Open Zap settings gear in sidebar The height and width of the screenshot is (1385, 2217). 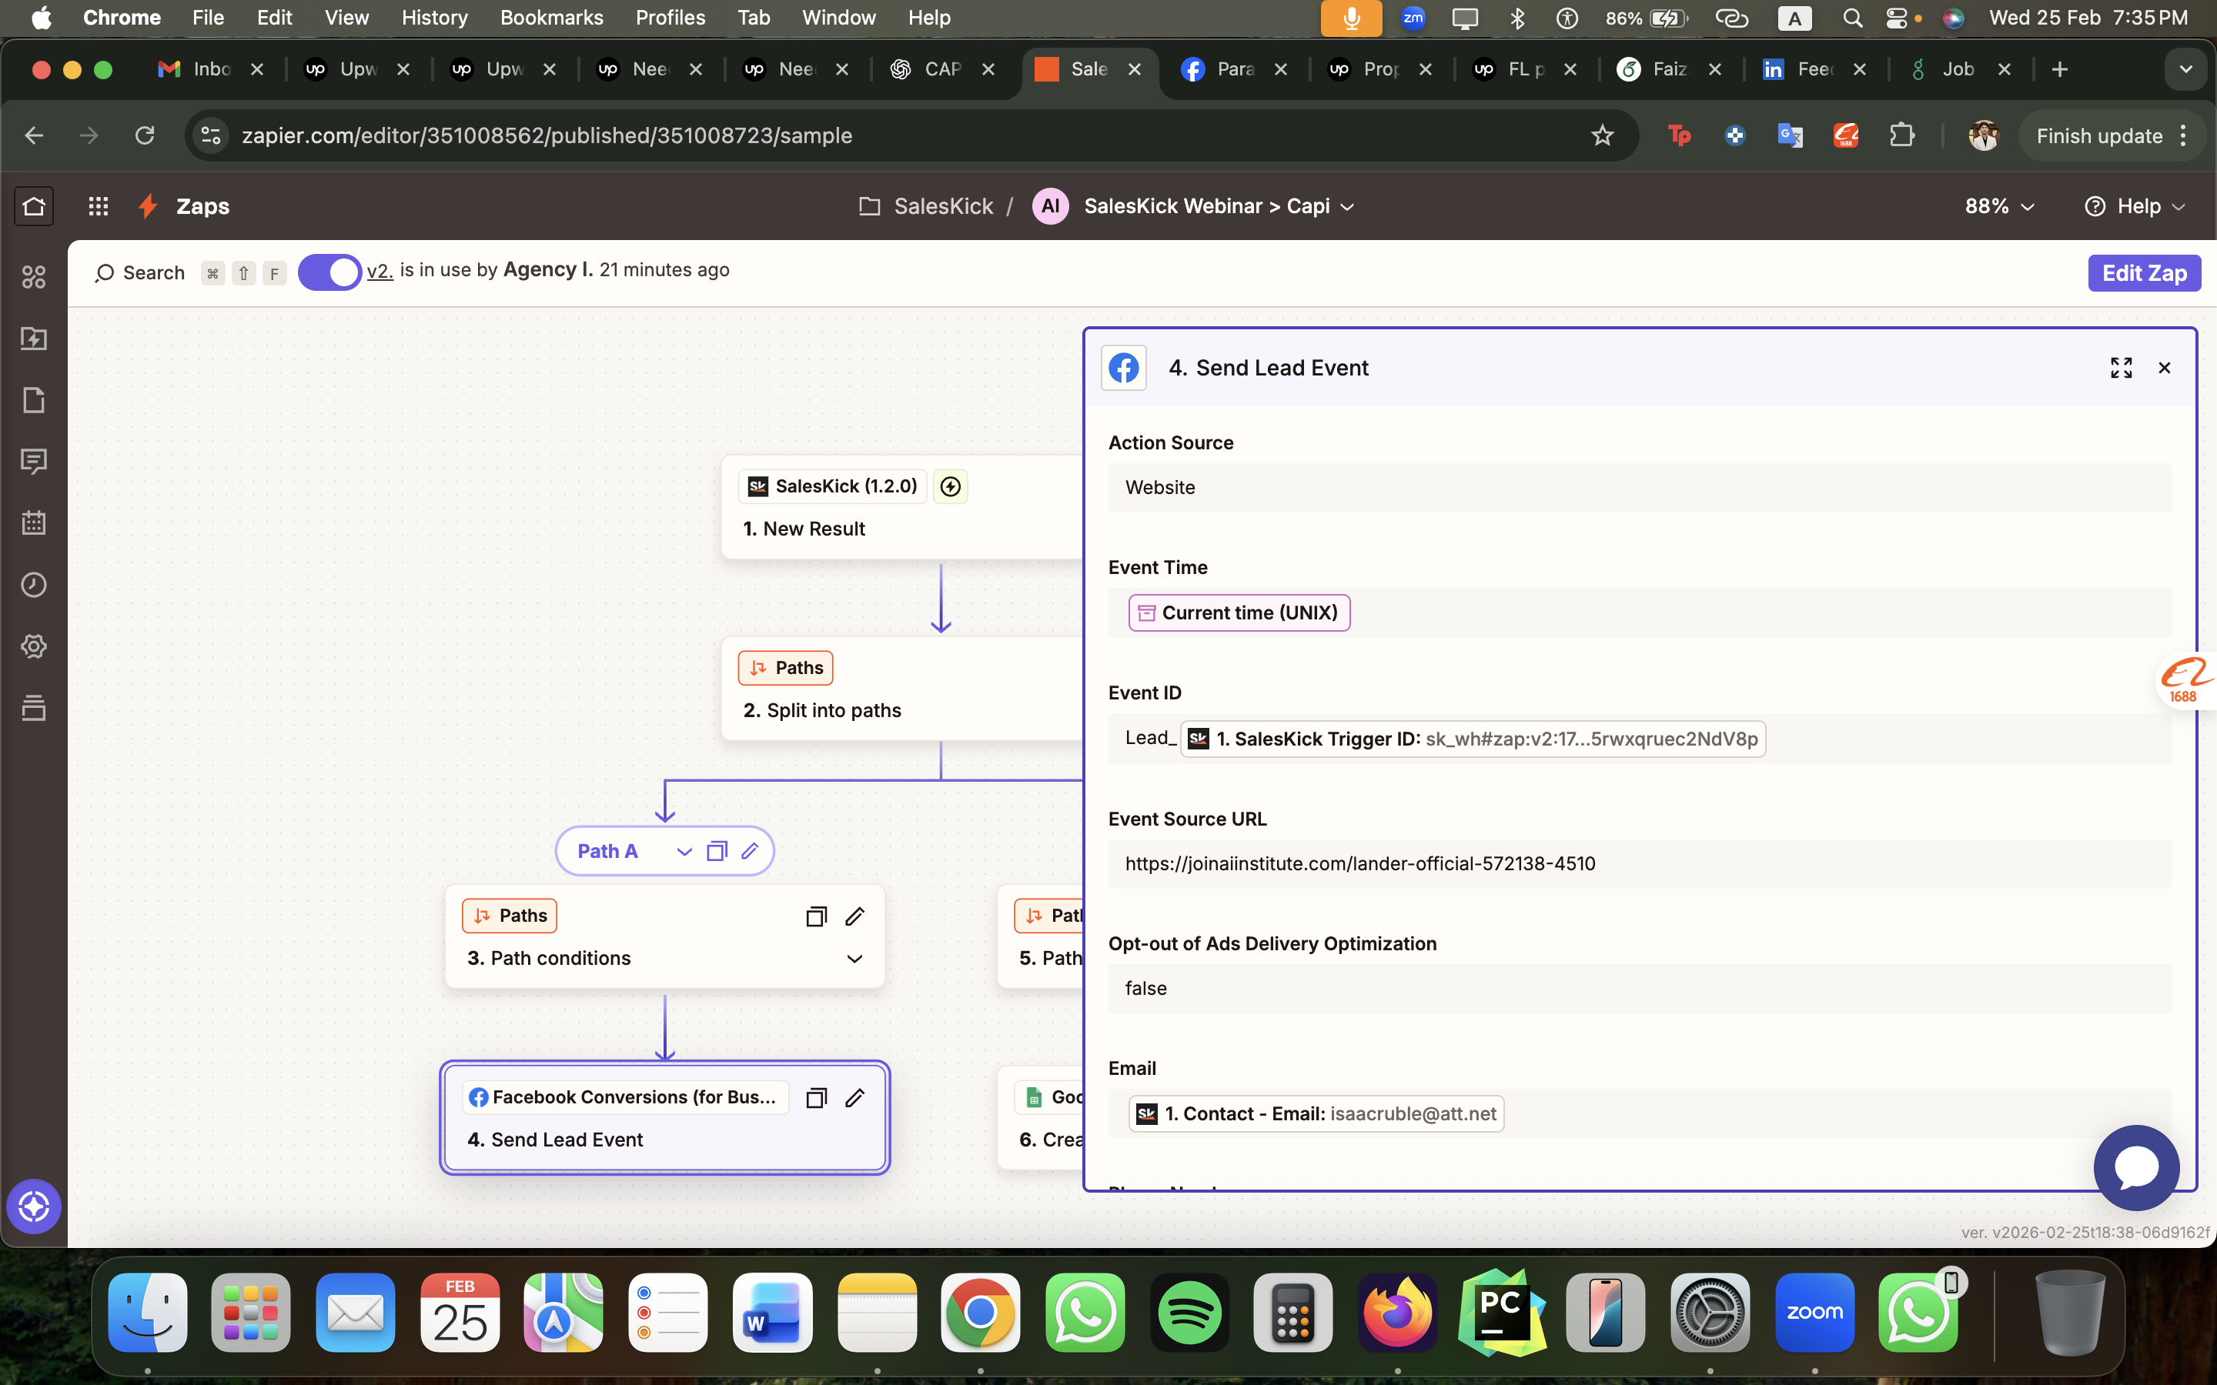pos(34,646)
